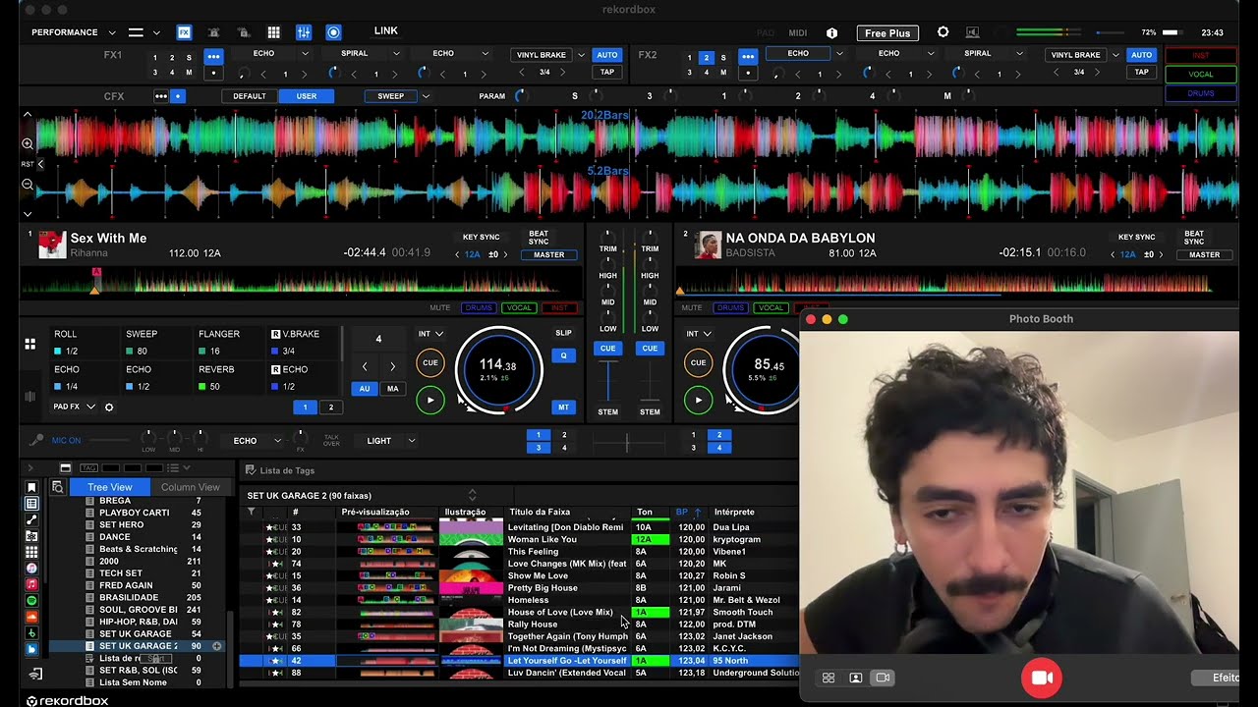Toggle the FX panel icon in top toolbar
This screenshot has width=1258, height=707.
[184, 32]
